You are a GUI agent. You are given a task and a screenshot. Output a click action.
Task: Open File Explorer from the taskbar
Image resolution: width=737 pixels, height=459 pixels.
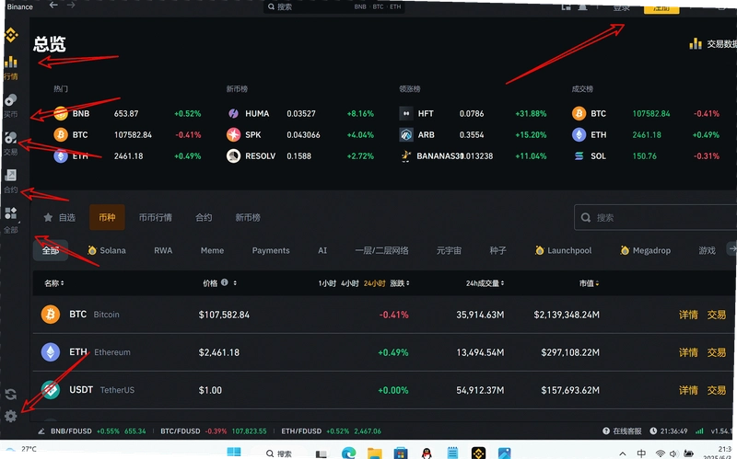pyautogui.click(x=375, y=453)
